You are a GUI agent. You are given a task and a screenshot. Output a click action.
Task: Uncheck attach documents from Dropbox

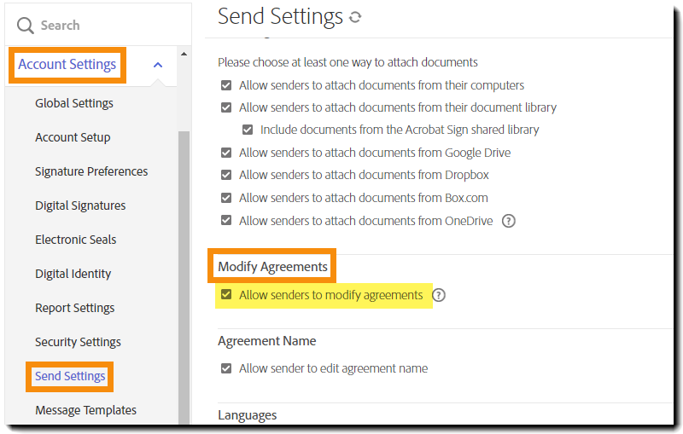[x=226, y=175]
